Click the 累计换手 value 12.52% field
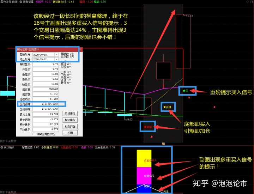The image size is (254, 194). [x=46, y=125]
